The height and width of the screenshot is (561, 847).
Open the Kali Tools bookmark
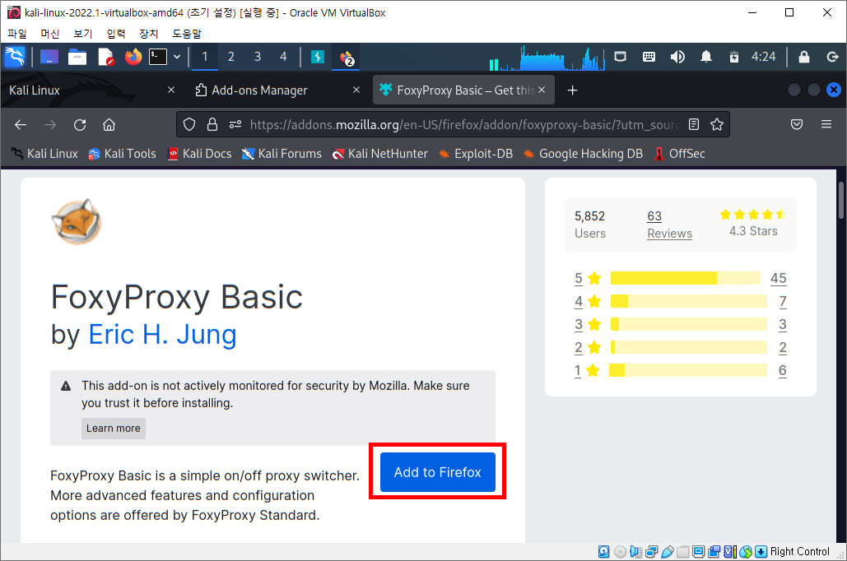point(122,154)
